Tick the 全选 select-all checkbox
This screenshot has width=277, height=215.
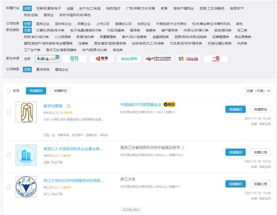(x=8, y=91)
